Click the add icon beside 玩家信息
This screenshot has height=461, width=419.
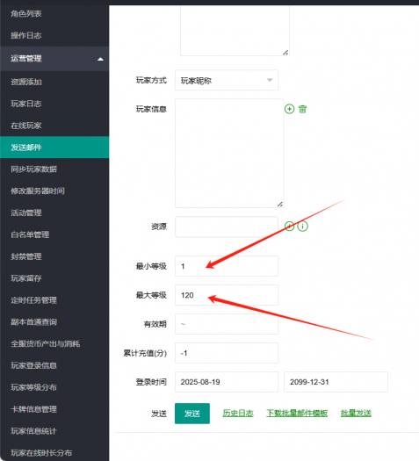tap(289, 109)
